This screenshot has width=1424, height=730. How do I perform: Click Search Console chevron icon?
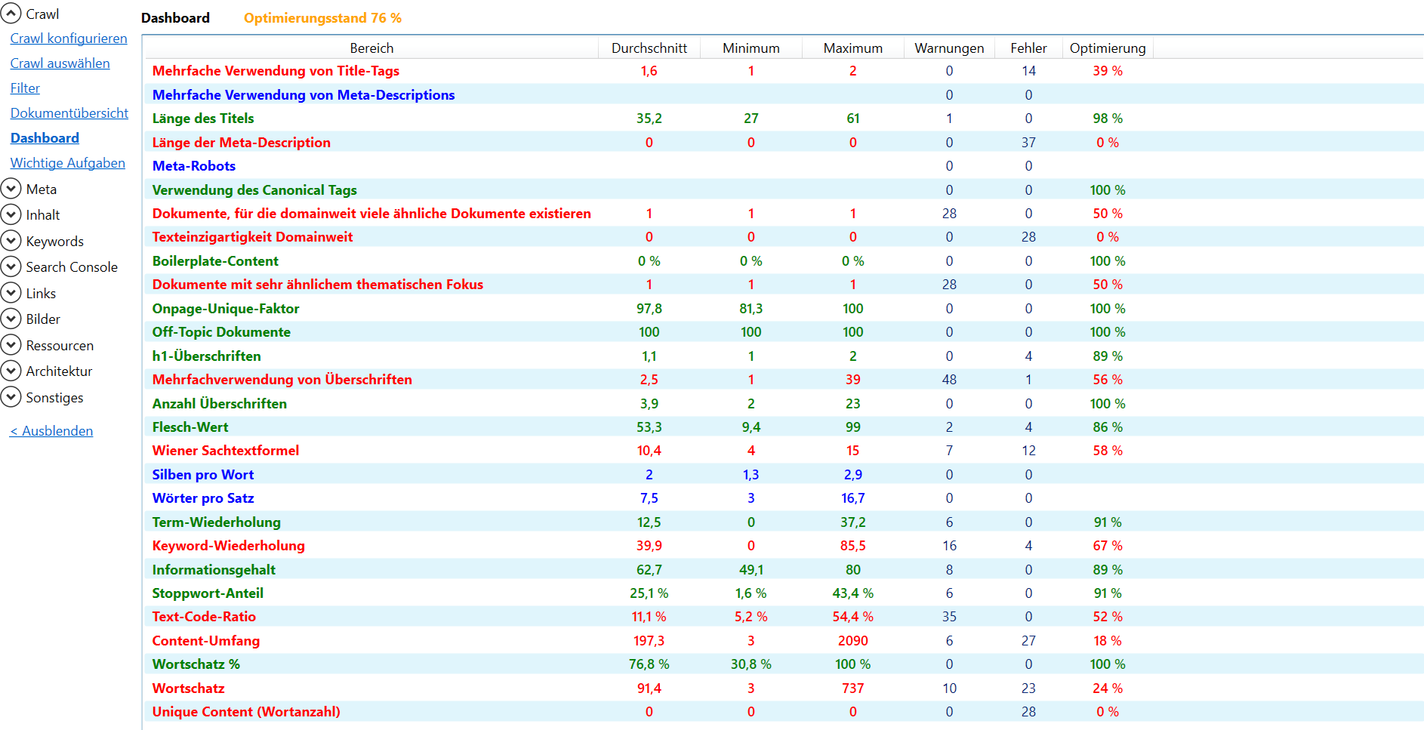(11, 266)
